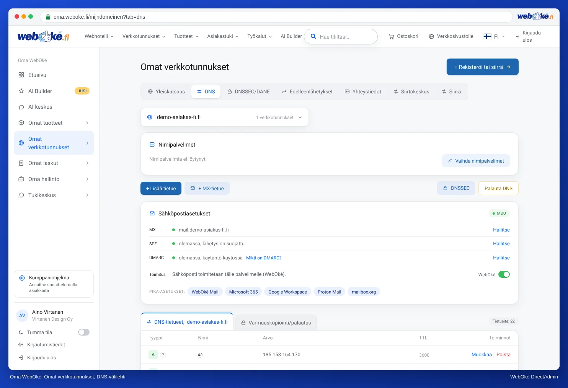Toggle the Tumma tila dark mode switch
Viewport: 568px width, 388px height.
tap(84, 332)
